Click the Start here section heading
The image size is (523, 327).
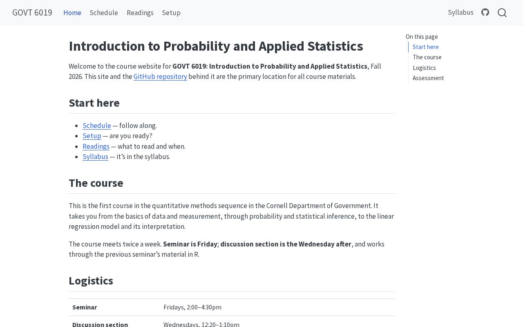pyautogui.click(x=94, y=103)
